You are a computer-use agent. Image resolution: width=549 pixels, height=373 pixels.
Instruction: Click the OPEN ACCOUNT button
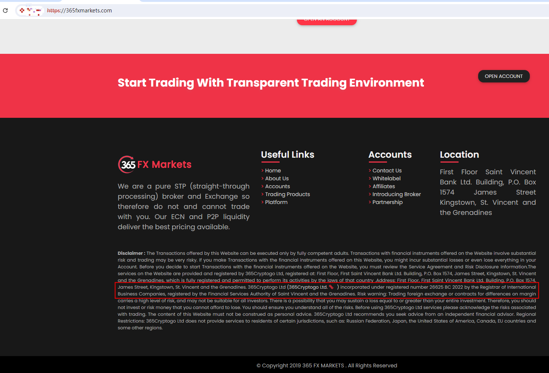click(x=503, y=76)
